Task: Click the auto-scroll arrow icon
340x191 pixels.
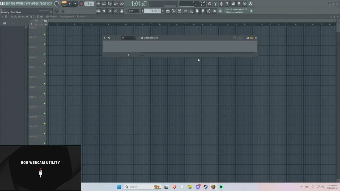Action: 104,11
